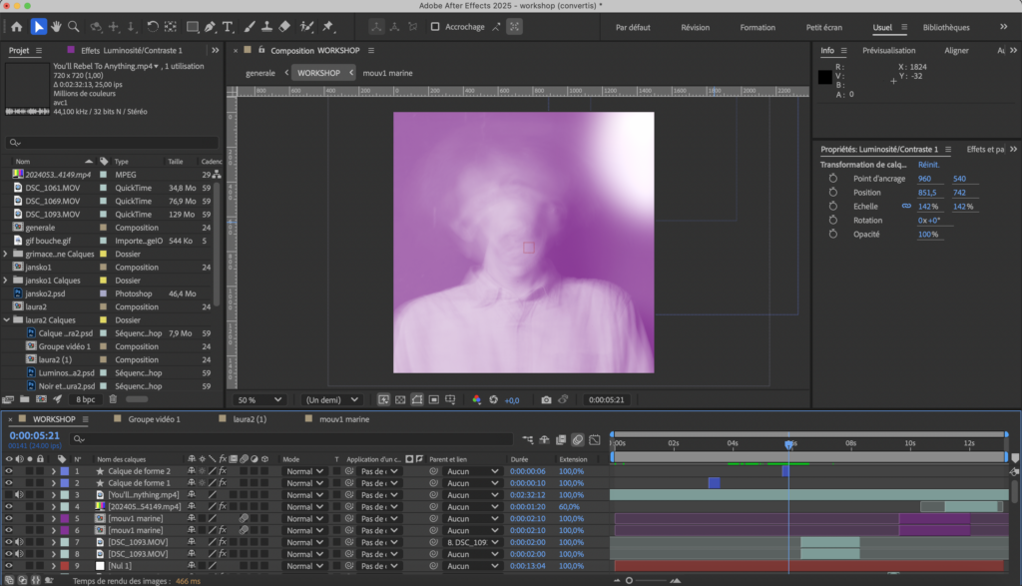Click the snapshot camera icon in viewer
The width and height of the screenshot is (1022, 586).
(x=546, y=399)
